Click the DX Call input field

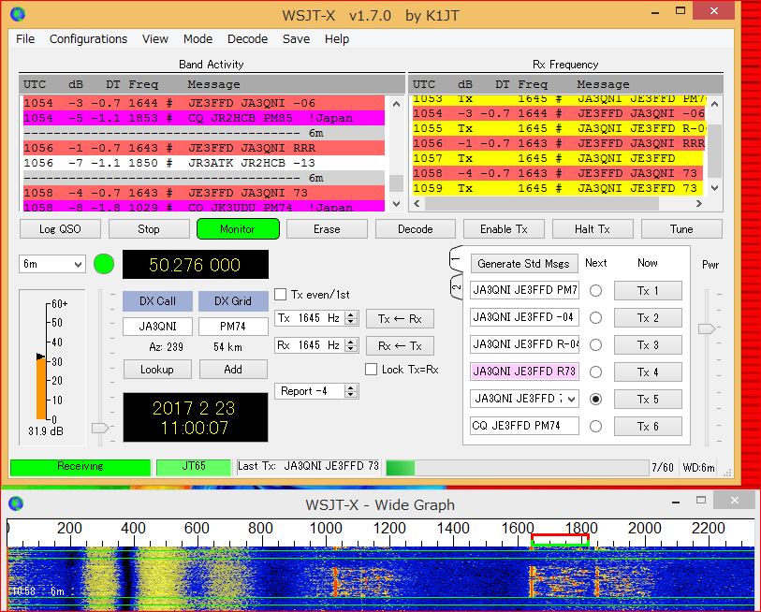point(157,328)
